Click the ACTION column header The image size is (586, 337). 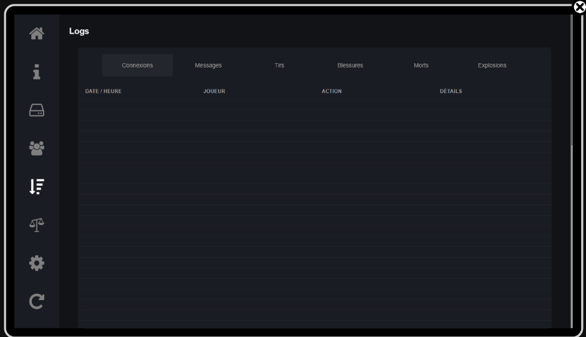[332, 91]
